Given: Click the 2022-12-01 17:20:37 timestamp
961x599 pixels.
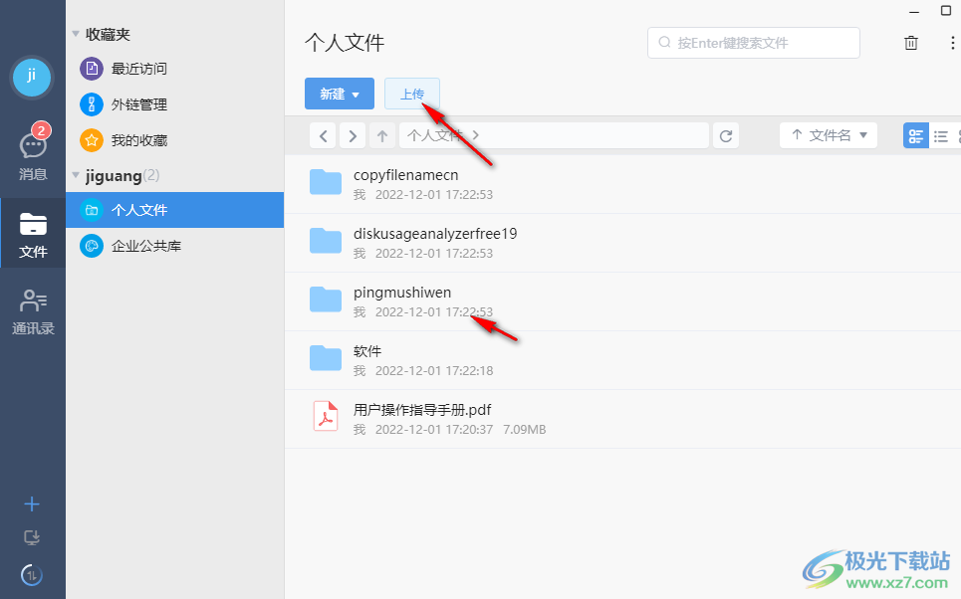Looking at the screenshot, I should coord(434,429).
